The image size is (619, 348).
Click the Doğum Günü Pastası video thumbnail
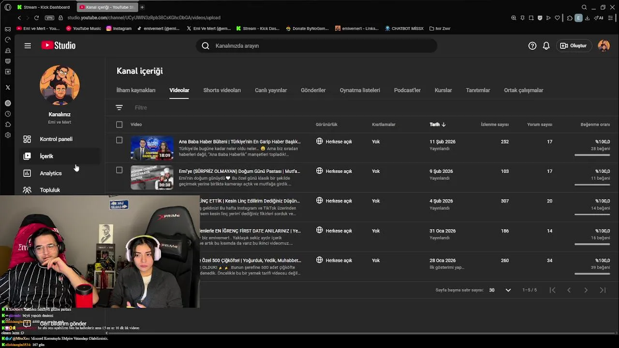152,178
